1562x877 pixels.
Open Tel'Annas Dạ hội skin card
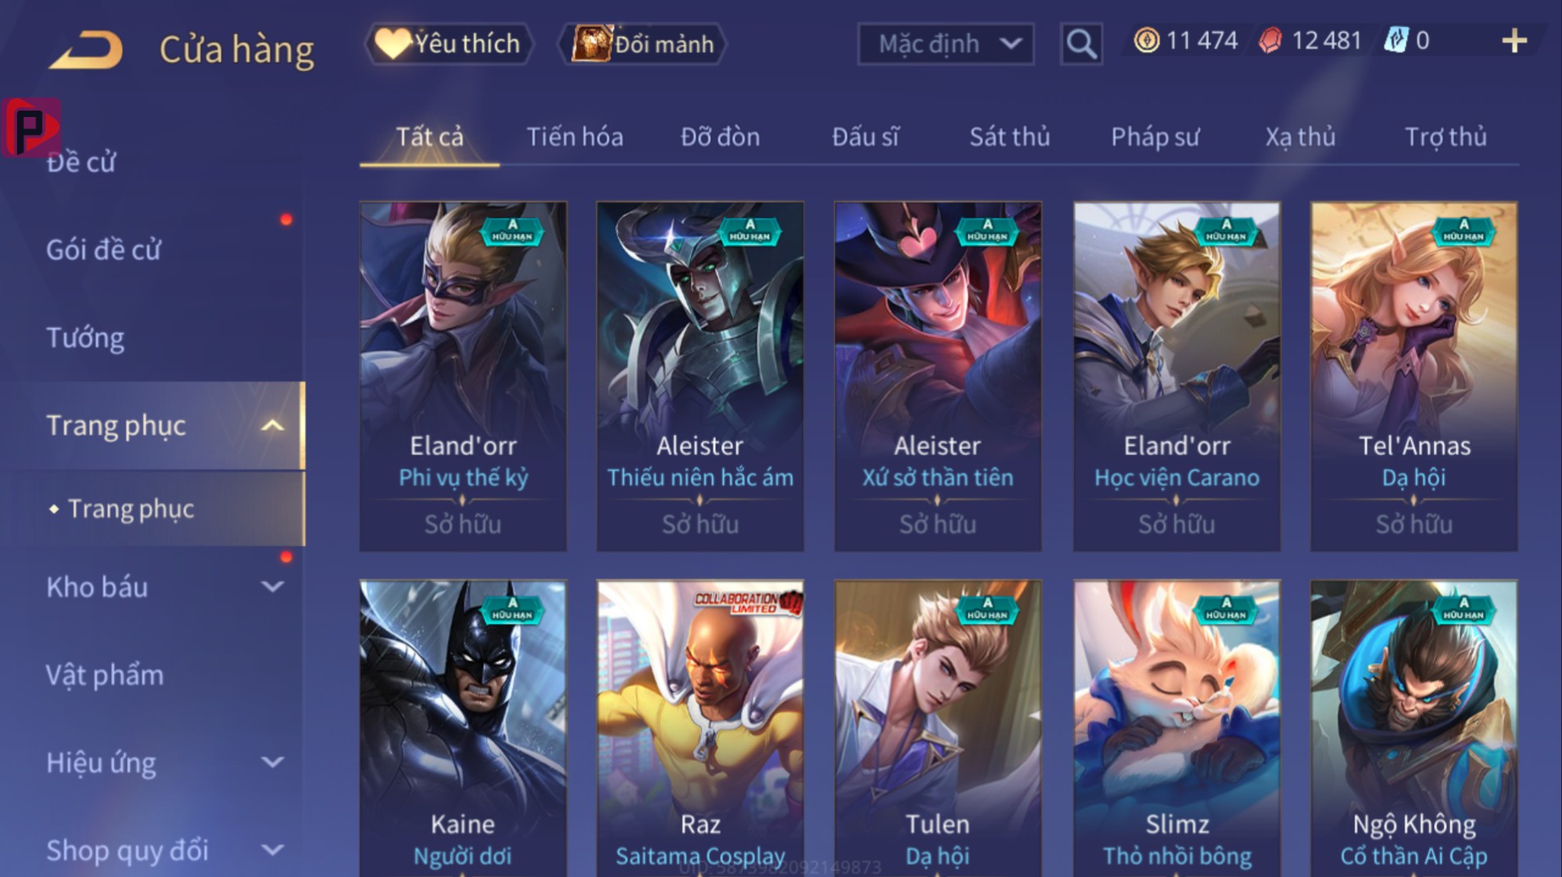(x=1414, y=376)
